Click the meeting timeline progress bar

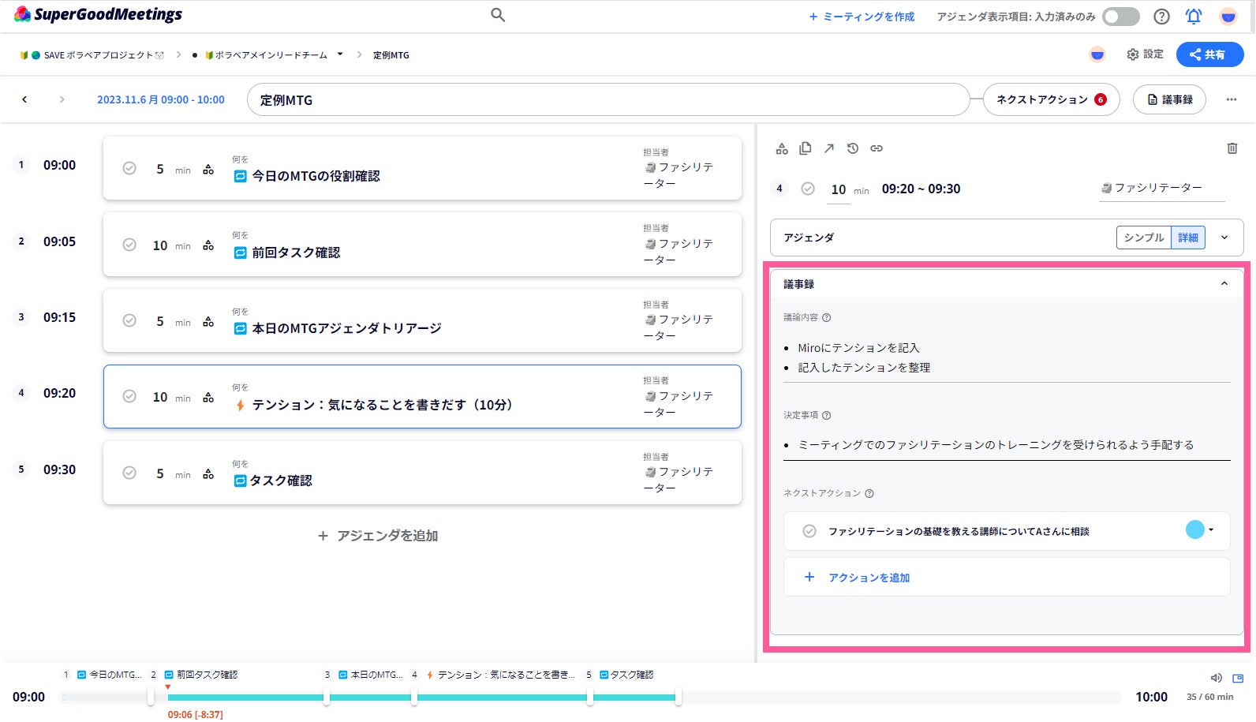point(591,698)
